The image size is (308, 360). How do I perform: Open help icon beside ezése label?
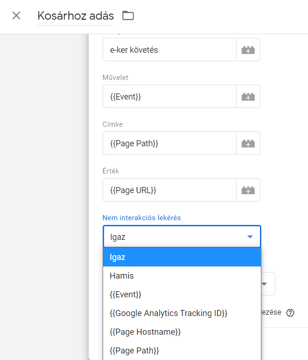(290, 313)
